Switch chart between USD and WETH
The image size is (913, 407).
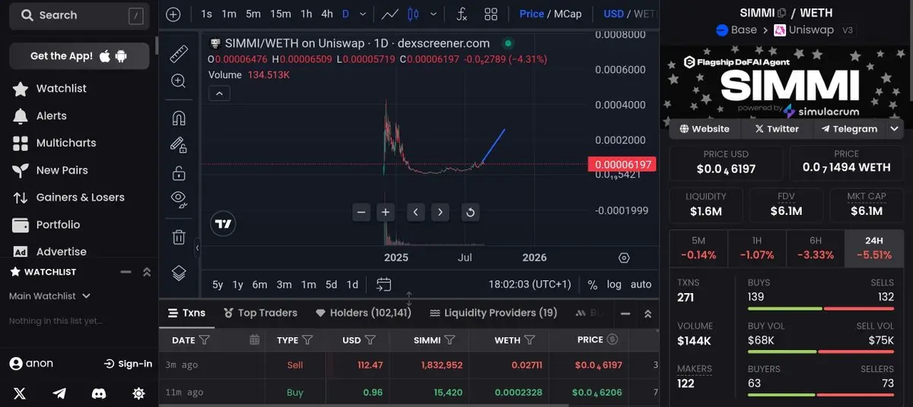[628, 14]
